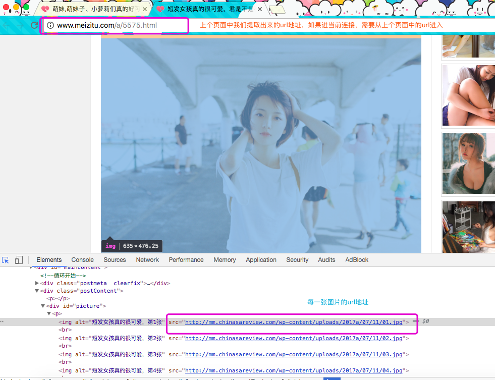Select the 短发女孩真的很可爱 browser tab
Image resolution: width=495 pixels, height=380 pixels.
[209, 9]
